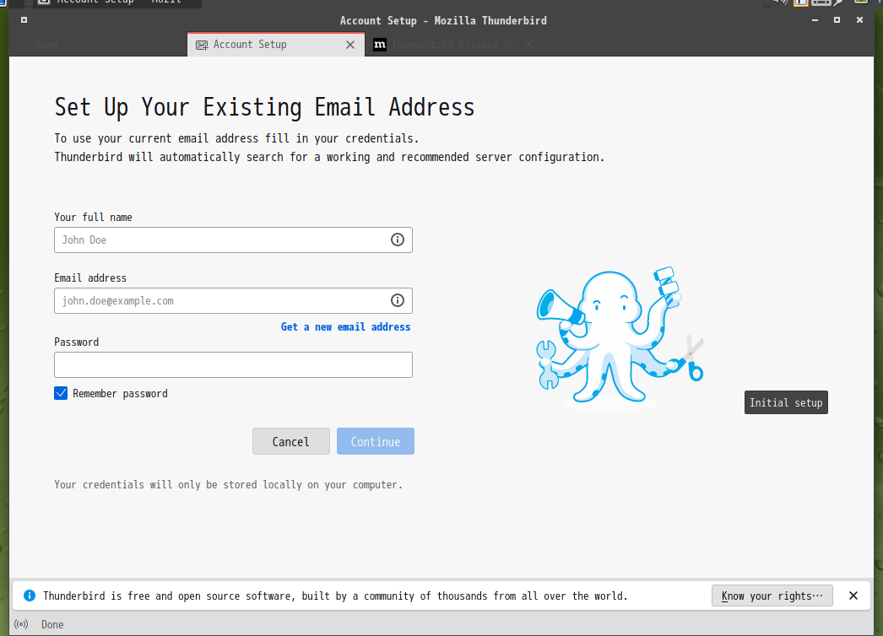Close the Account Setup tab
The height and width of the screenshot is (636, 883).
click(x=350, y=45)
